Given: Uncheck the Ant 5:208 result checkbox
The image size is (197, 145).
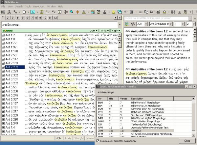Looking at the screenshot, I should tap(3, 91).
